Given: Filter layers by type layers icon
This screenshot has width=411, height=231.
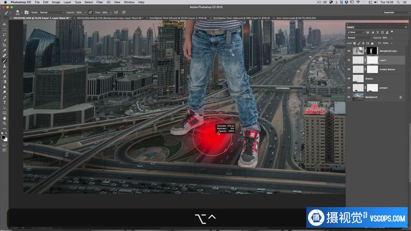Looking at the screenshot, I should 377,32.
